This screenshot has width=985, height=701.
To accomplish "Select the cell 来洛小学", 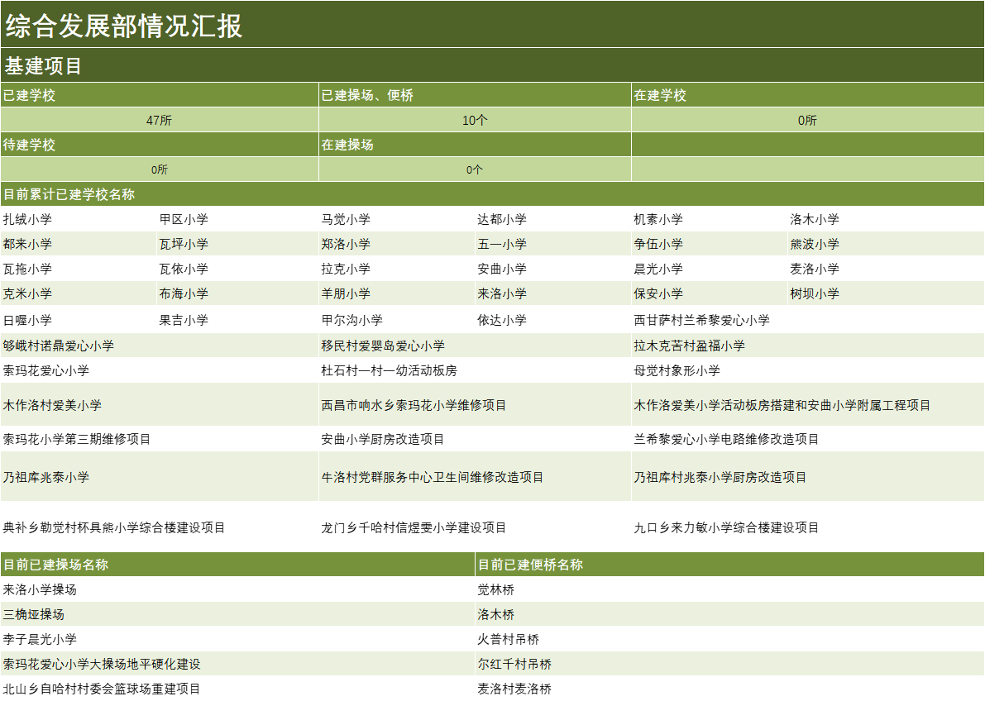I will [x=553, y=293].
